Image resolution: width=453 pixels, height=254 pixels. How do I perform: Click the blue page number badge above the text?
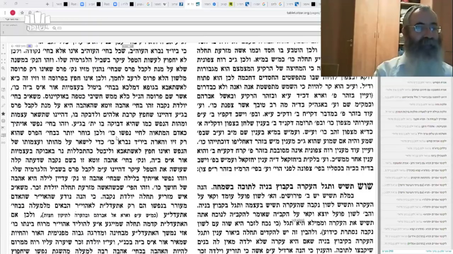[29, 46]
